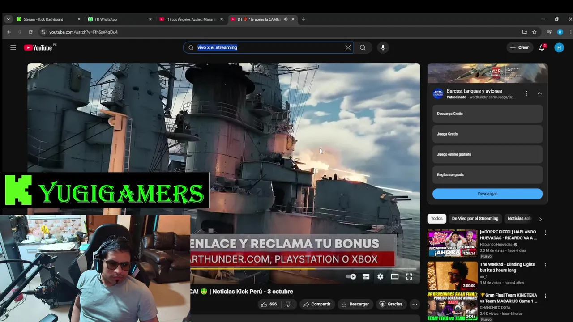The height and width of the screenshot is (322, 573).
Task: Click the Compartir button
Action: pyautogui.click(x=316, y=304)
